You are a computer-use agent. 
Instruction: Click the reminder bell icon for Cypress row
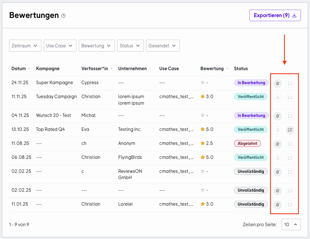tap(277, 83)
